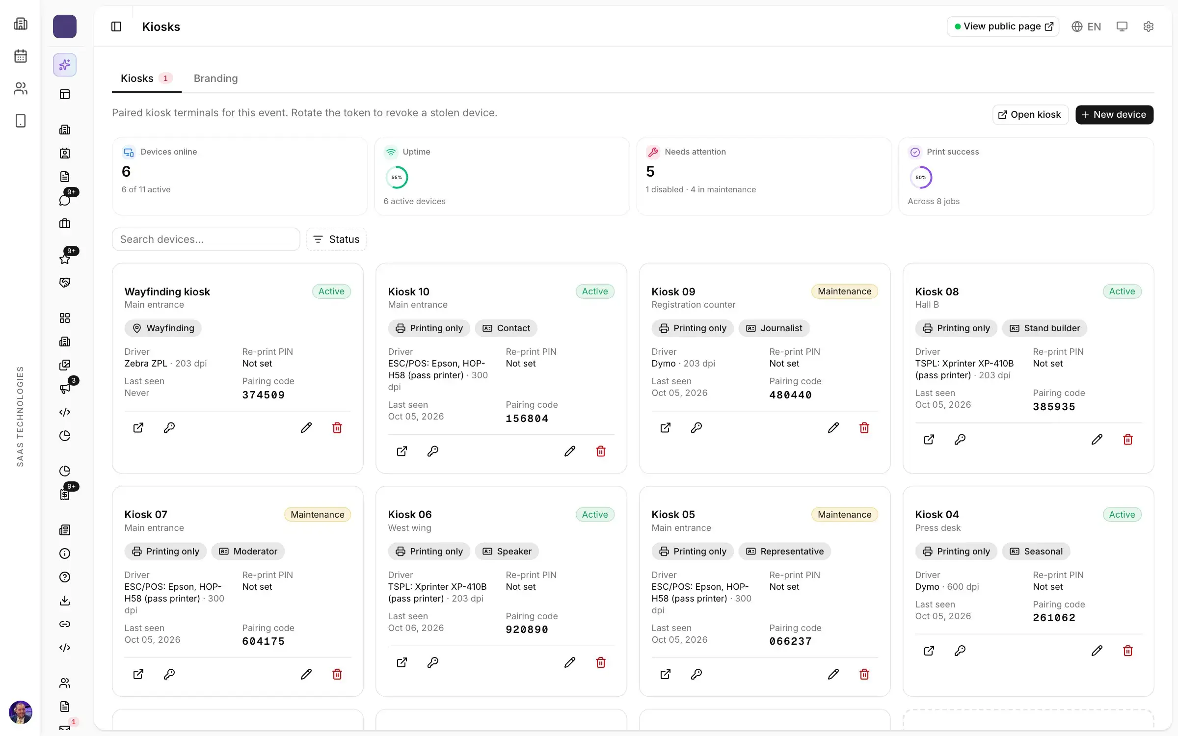
Task: Open the megaphone announcements icon with badge 3
Action: pos(65,389)
